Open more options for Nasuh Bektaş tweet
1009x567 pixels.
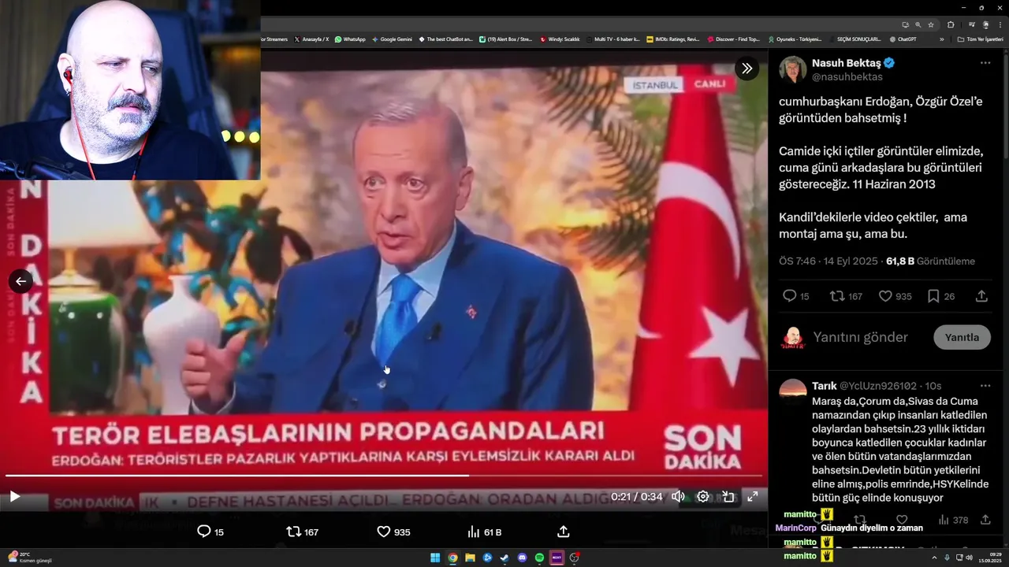(x=985, y=63)
